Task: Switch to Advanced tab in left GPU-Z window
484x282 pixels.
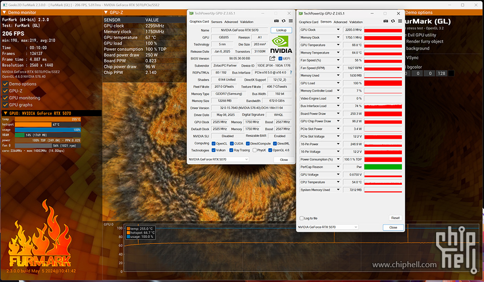Action: [231, 22]
